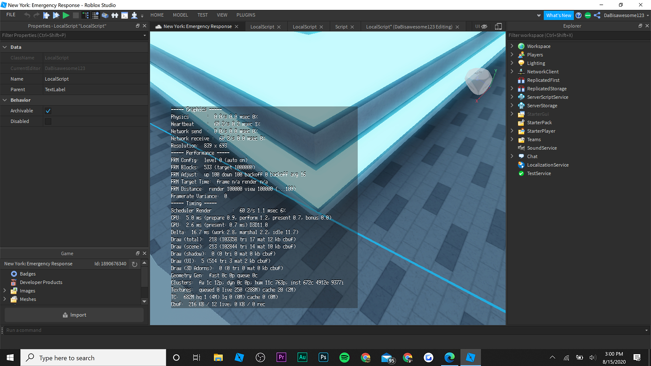Toggle UI visibility with the UI eye icon
Viewport: 651px width, 366px height.
[481, 26]
